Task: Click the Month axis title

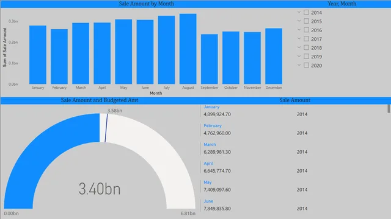Action: coord(156,93)
